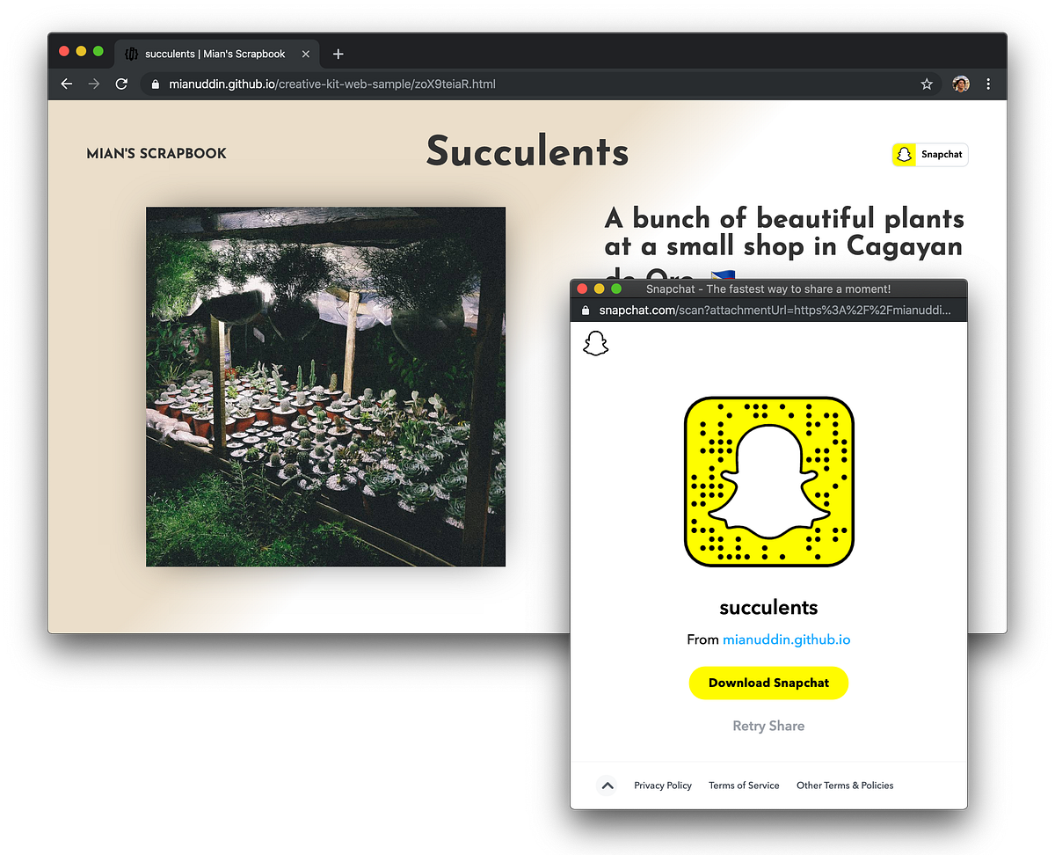Screen dimensions: 1055x855
Task: Click the Download Snapchat button
Action: [768, 683]
